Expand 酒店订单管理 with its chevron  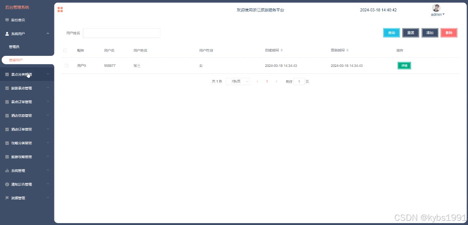48,129
